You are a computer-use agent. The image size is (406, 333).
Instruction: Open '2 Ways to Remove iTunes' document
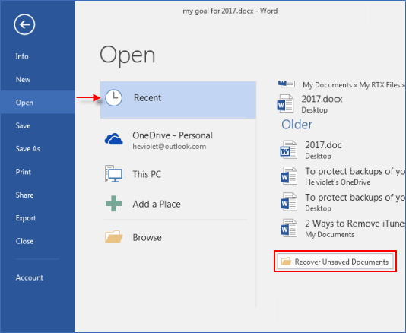pos(343,229)
